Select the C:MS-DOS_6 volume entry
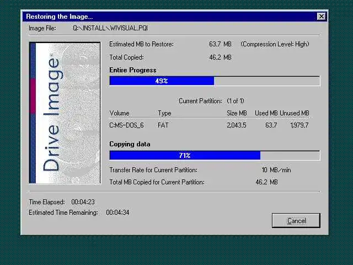Viewport: 353px width, 265px height. pyautogui.click(x=126, y=125)
